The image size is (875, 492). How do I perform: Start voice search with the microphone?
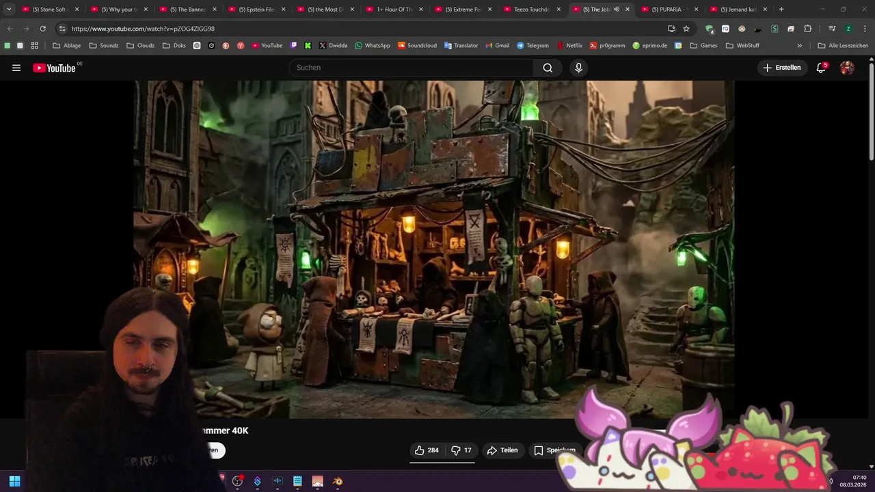click(578, 68)
